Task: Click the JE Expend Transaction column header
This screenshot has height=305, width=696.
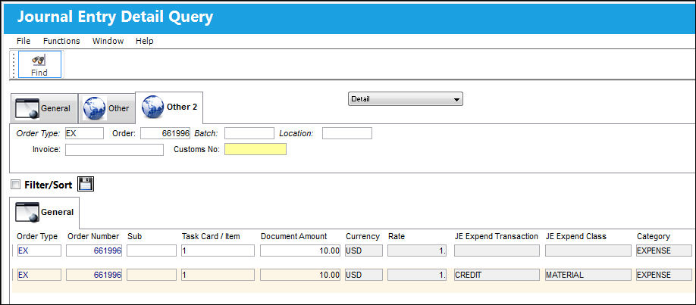Action: click(x=497, y=236)
